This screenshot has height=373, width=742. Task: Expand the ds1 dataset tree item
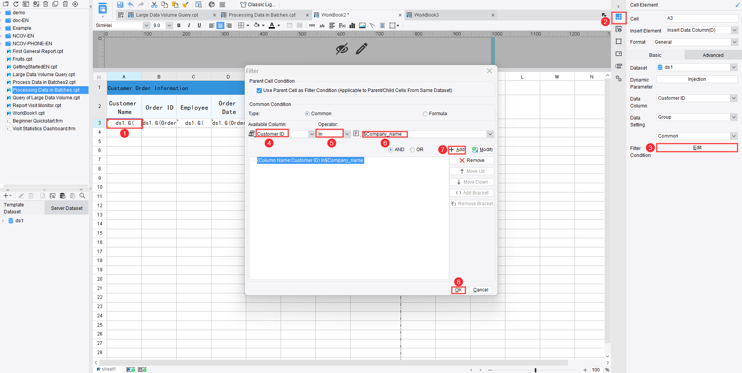tap(4, 221)
